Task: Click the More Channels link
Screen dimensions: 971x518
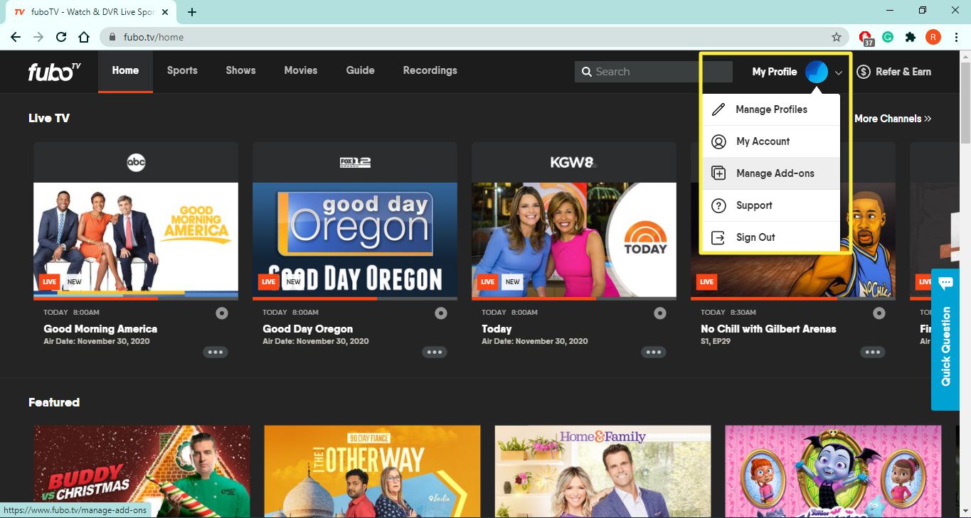Action: click(x=893, y=119)
